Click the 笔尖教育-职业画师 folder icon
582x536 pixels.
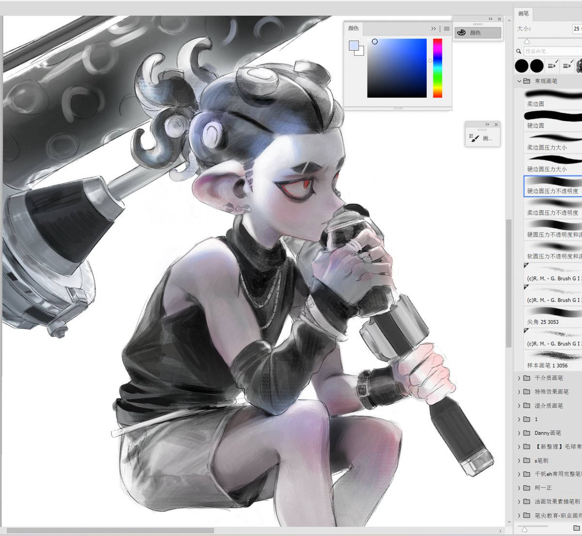click(527, 516)
